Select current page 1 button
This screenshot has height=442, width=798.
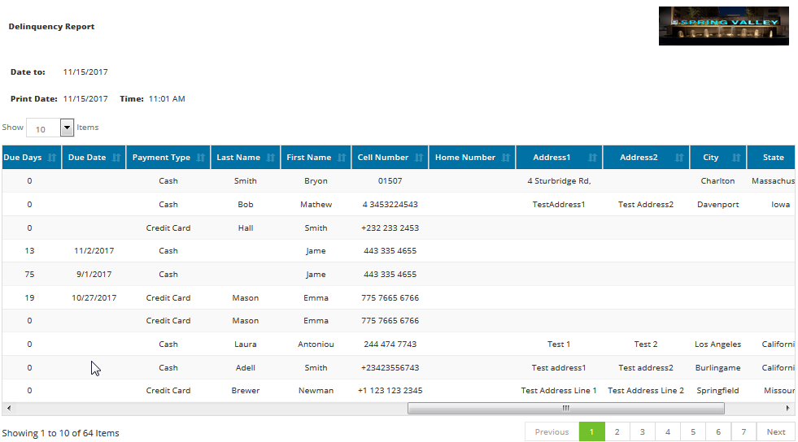coord(592,431)
